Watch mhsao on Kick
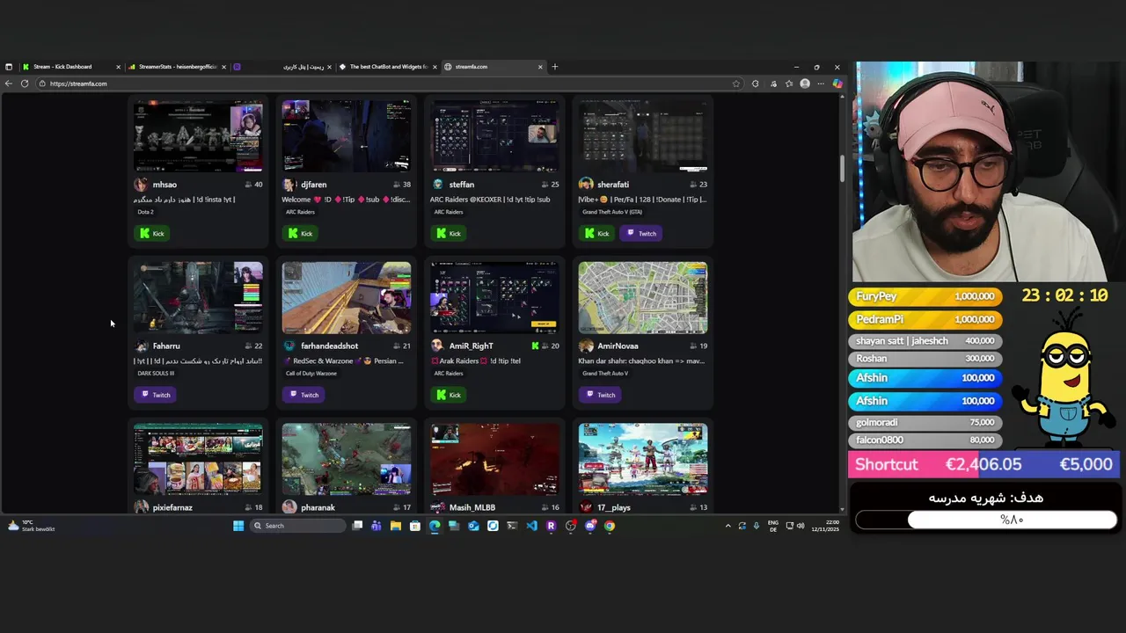Viewport: 1126px width, 633px height. coord(151,233)
